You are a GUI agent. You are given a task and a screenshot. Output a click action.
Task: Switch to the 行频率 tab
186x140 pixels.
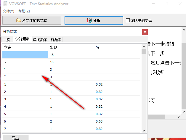(56, 40)
